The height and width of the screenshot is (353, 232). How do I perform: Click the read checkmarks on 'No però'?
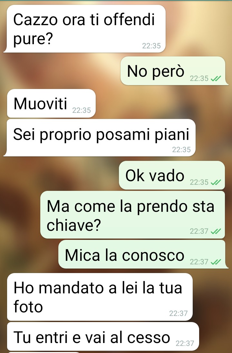coord(216,78)
